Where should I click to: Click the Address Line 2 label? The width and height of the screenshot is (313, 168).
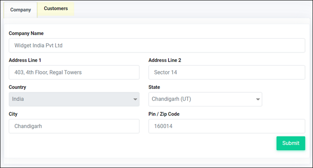click(x=165, y=60)
